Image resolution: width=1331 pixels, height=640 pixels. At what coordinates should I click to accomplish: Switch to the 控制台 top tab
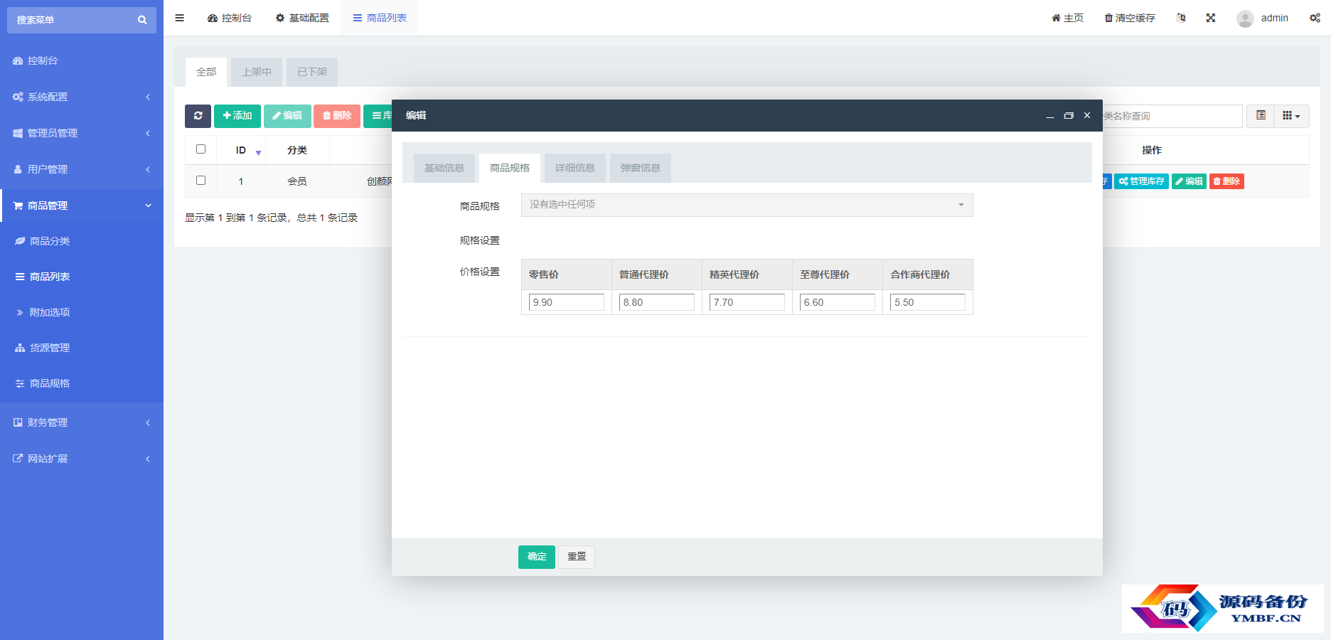click(230, 18)
